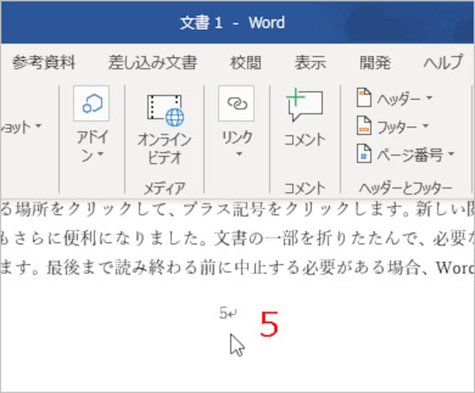This screenshot has width=475, height=393.
Task: Open the 開発 ribbon tab
Action: pos(375,62)
